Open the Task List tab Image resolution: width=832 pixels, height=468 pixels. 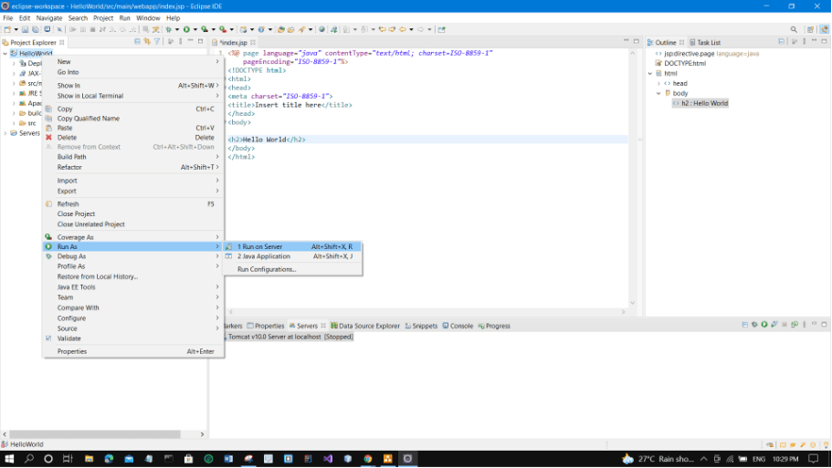[x=708, y=42]
